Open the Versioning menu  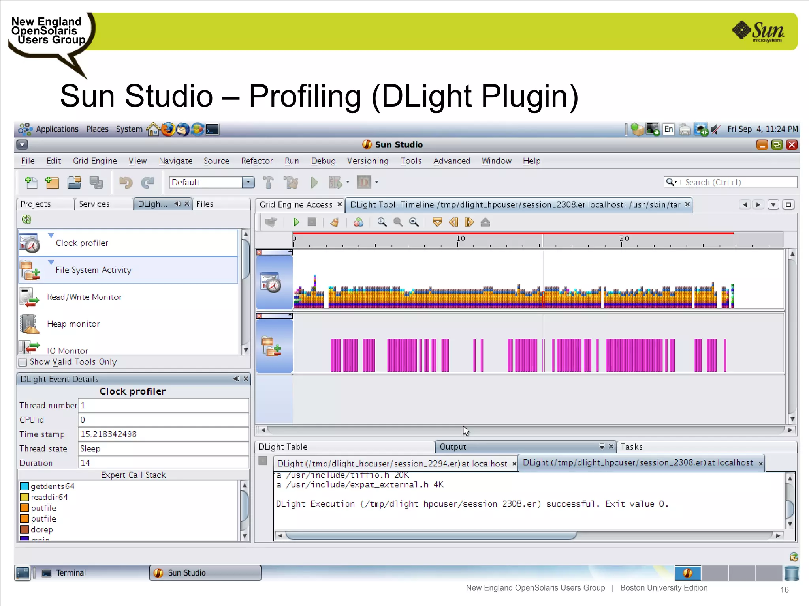pos(368,161)
